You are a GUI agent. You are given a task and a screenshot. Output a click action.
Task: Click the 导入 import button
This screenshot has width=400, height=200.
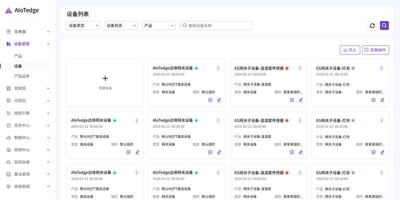pyautogui.click(x=349, y=50)
